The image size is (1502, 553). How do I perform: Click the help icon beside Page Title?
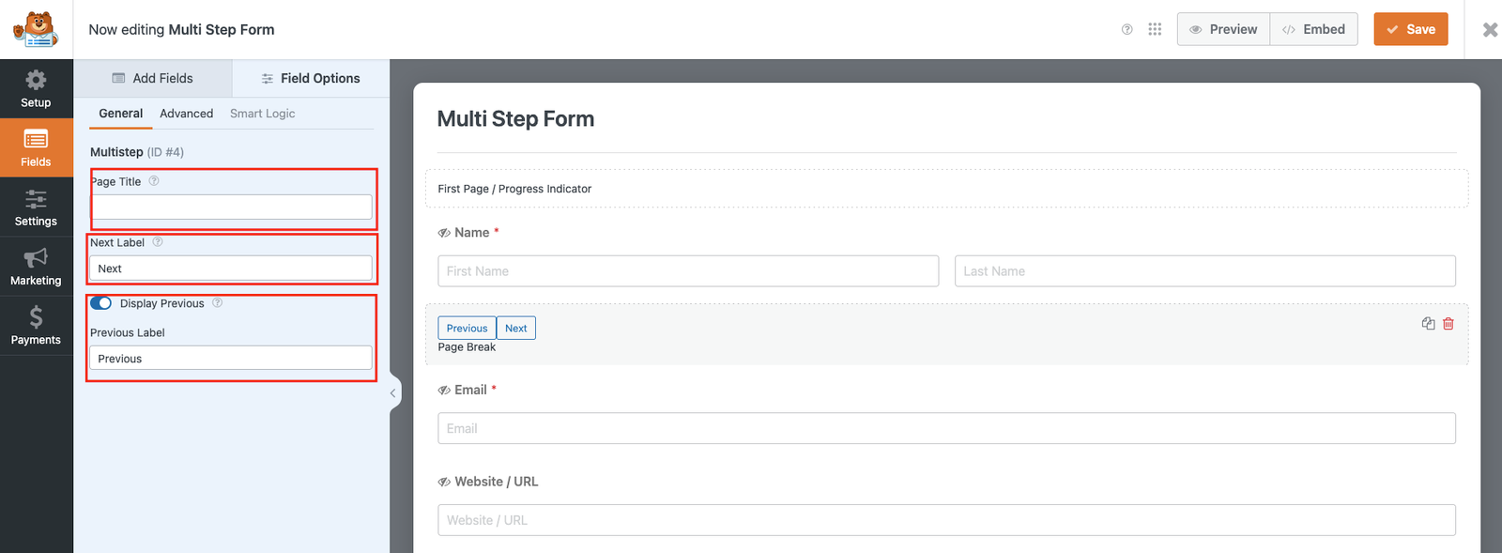(x=154, y=181)
